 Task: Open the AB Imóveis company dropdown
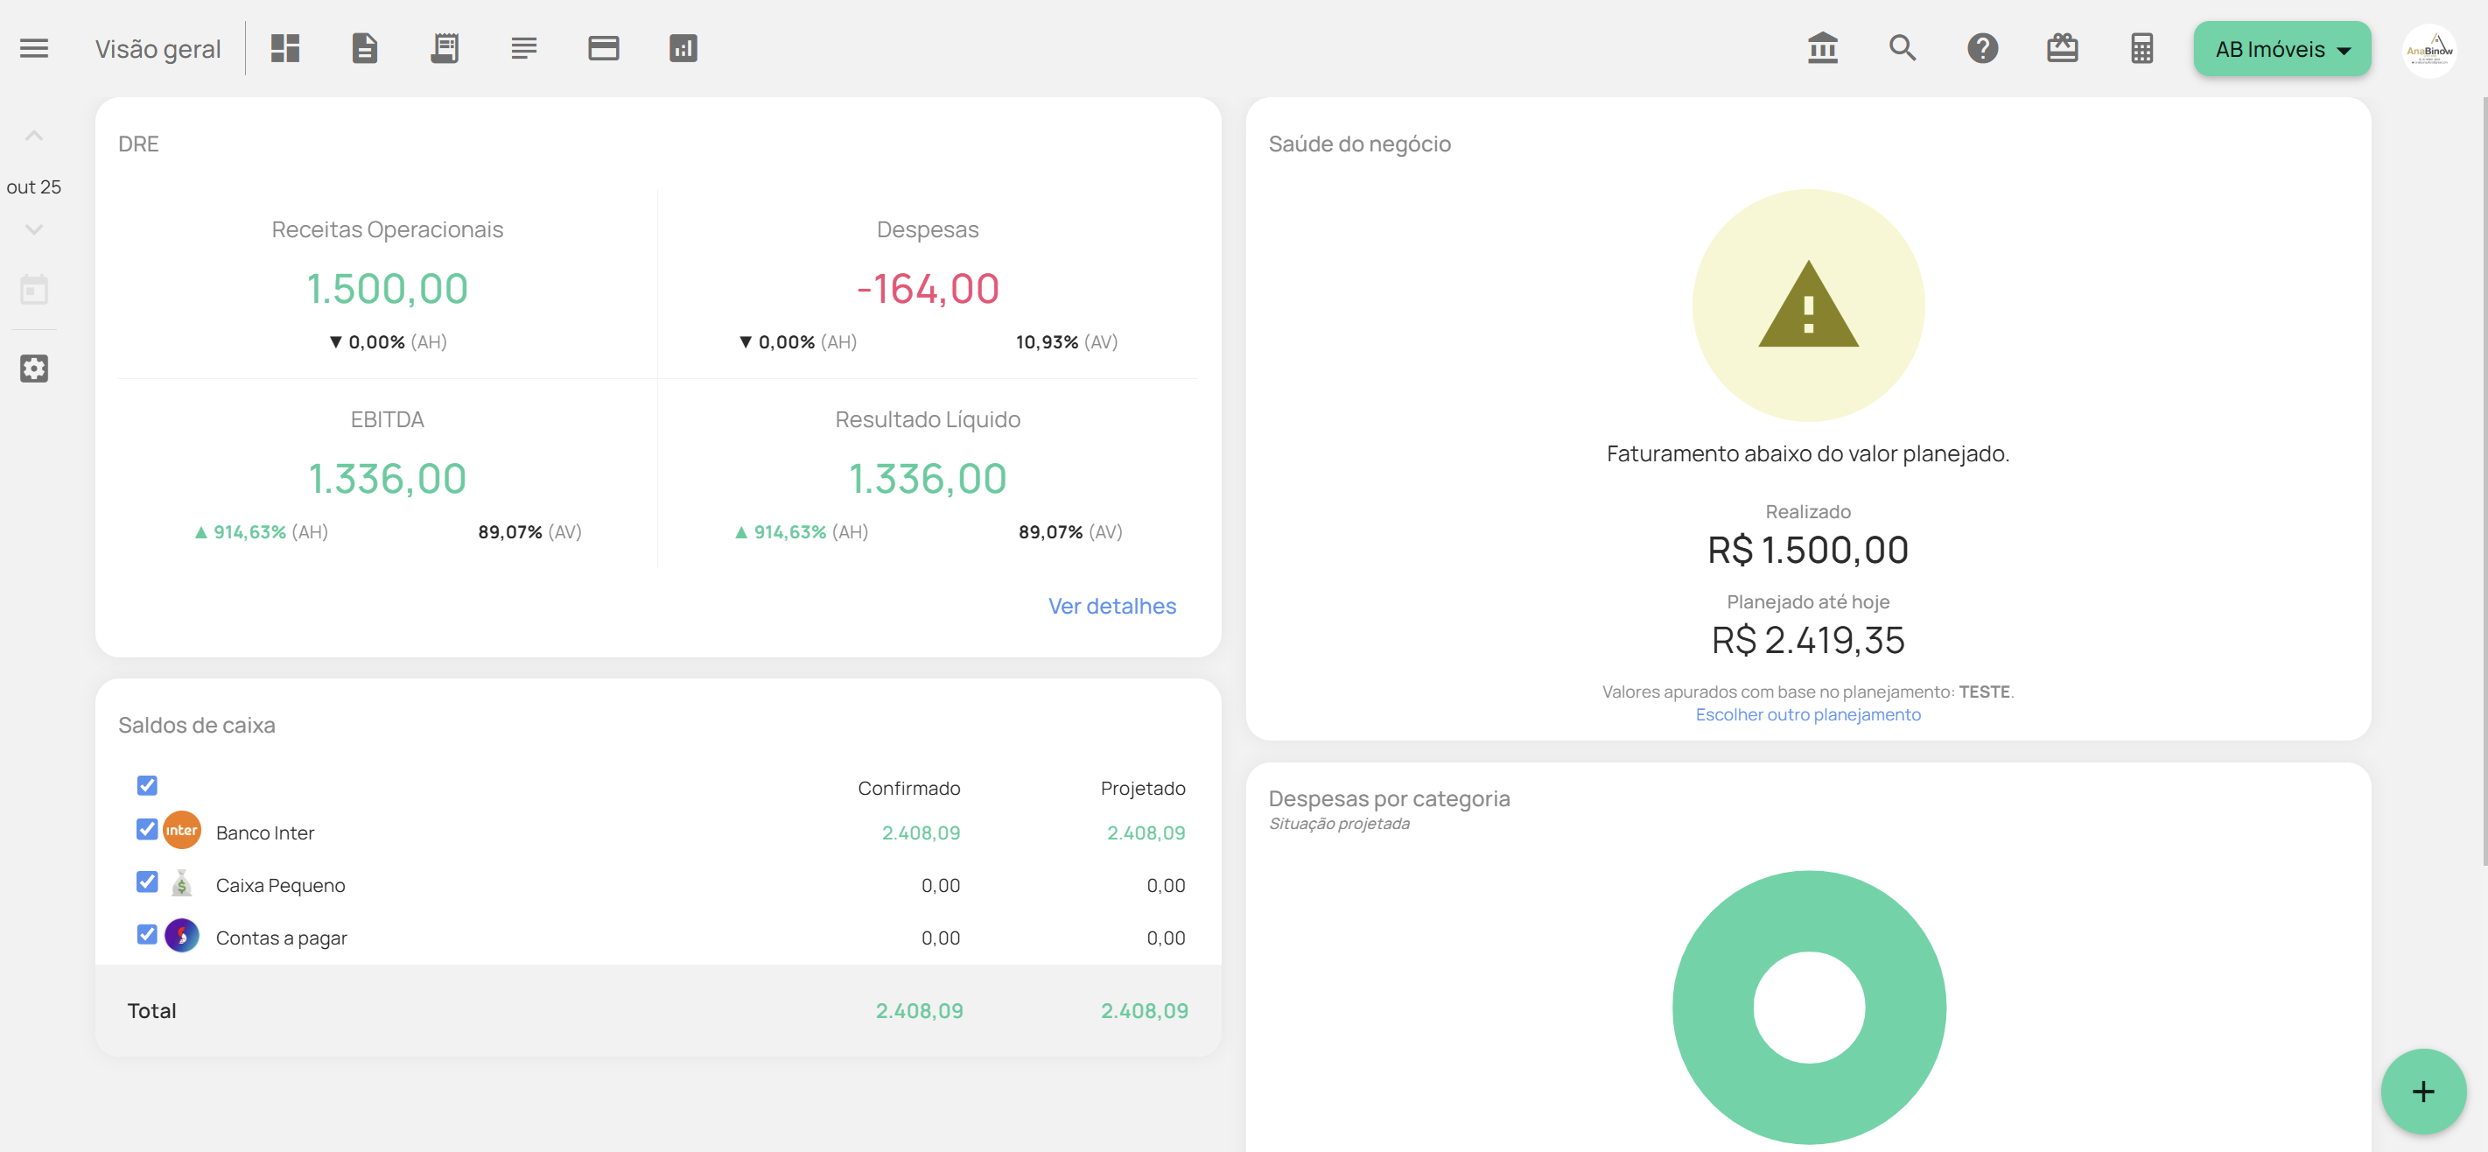tap(2281, 49)
